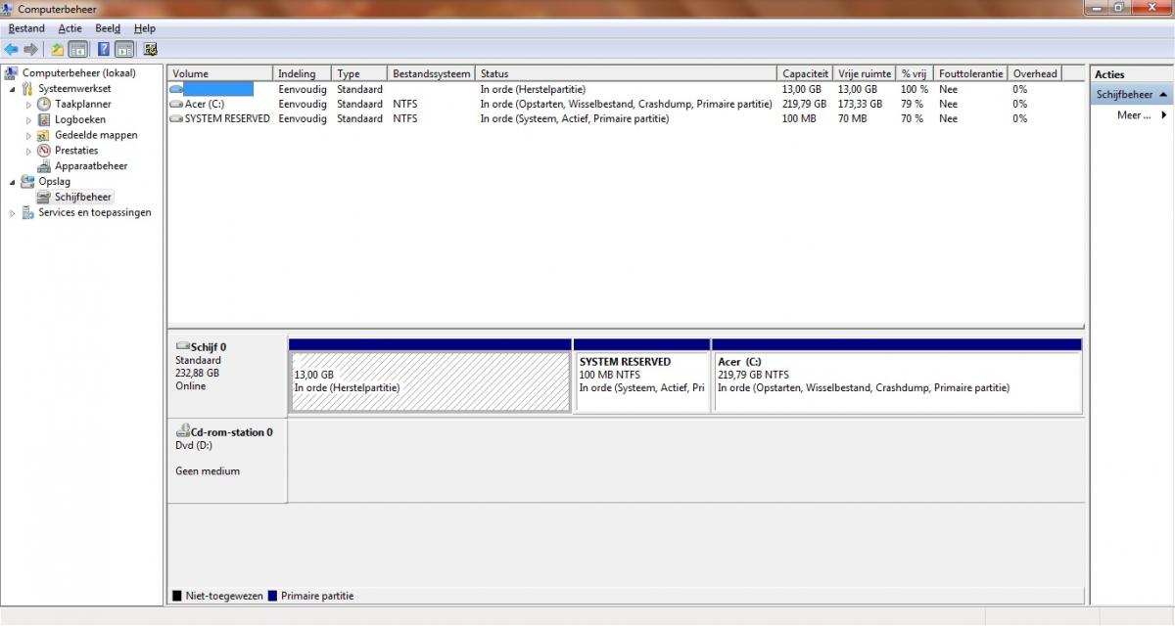1175x626 pixels.
Task: Click the Taakplanner clock icon
Action: [x=44, y=104]
